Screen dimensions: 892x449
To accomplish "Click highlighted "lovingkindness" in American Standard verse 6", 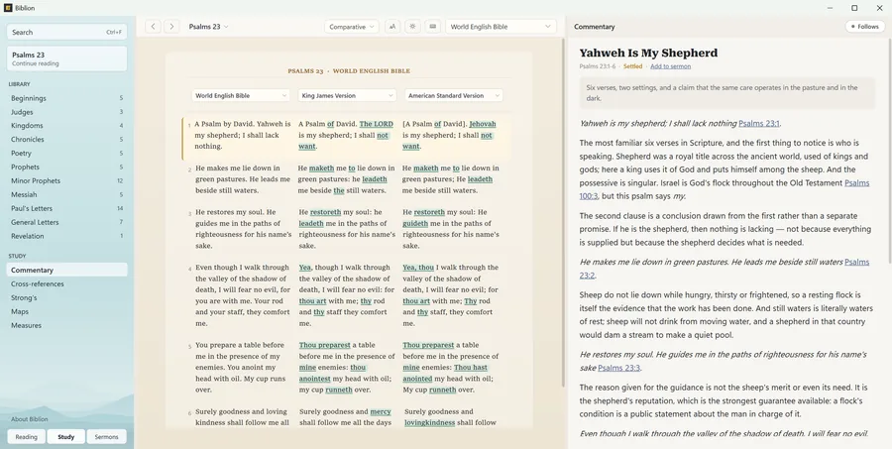I will tap(429, 423).
